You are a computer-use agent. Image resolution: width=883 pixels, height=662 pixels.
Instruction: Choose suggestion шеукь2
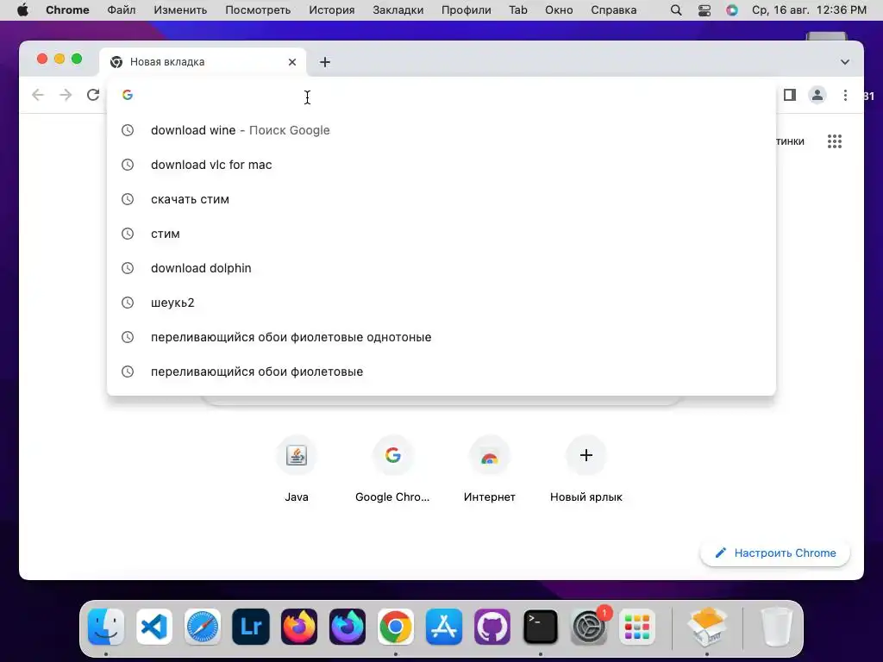pos(441,303)
